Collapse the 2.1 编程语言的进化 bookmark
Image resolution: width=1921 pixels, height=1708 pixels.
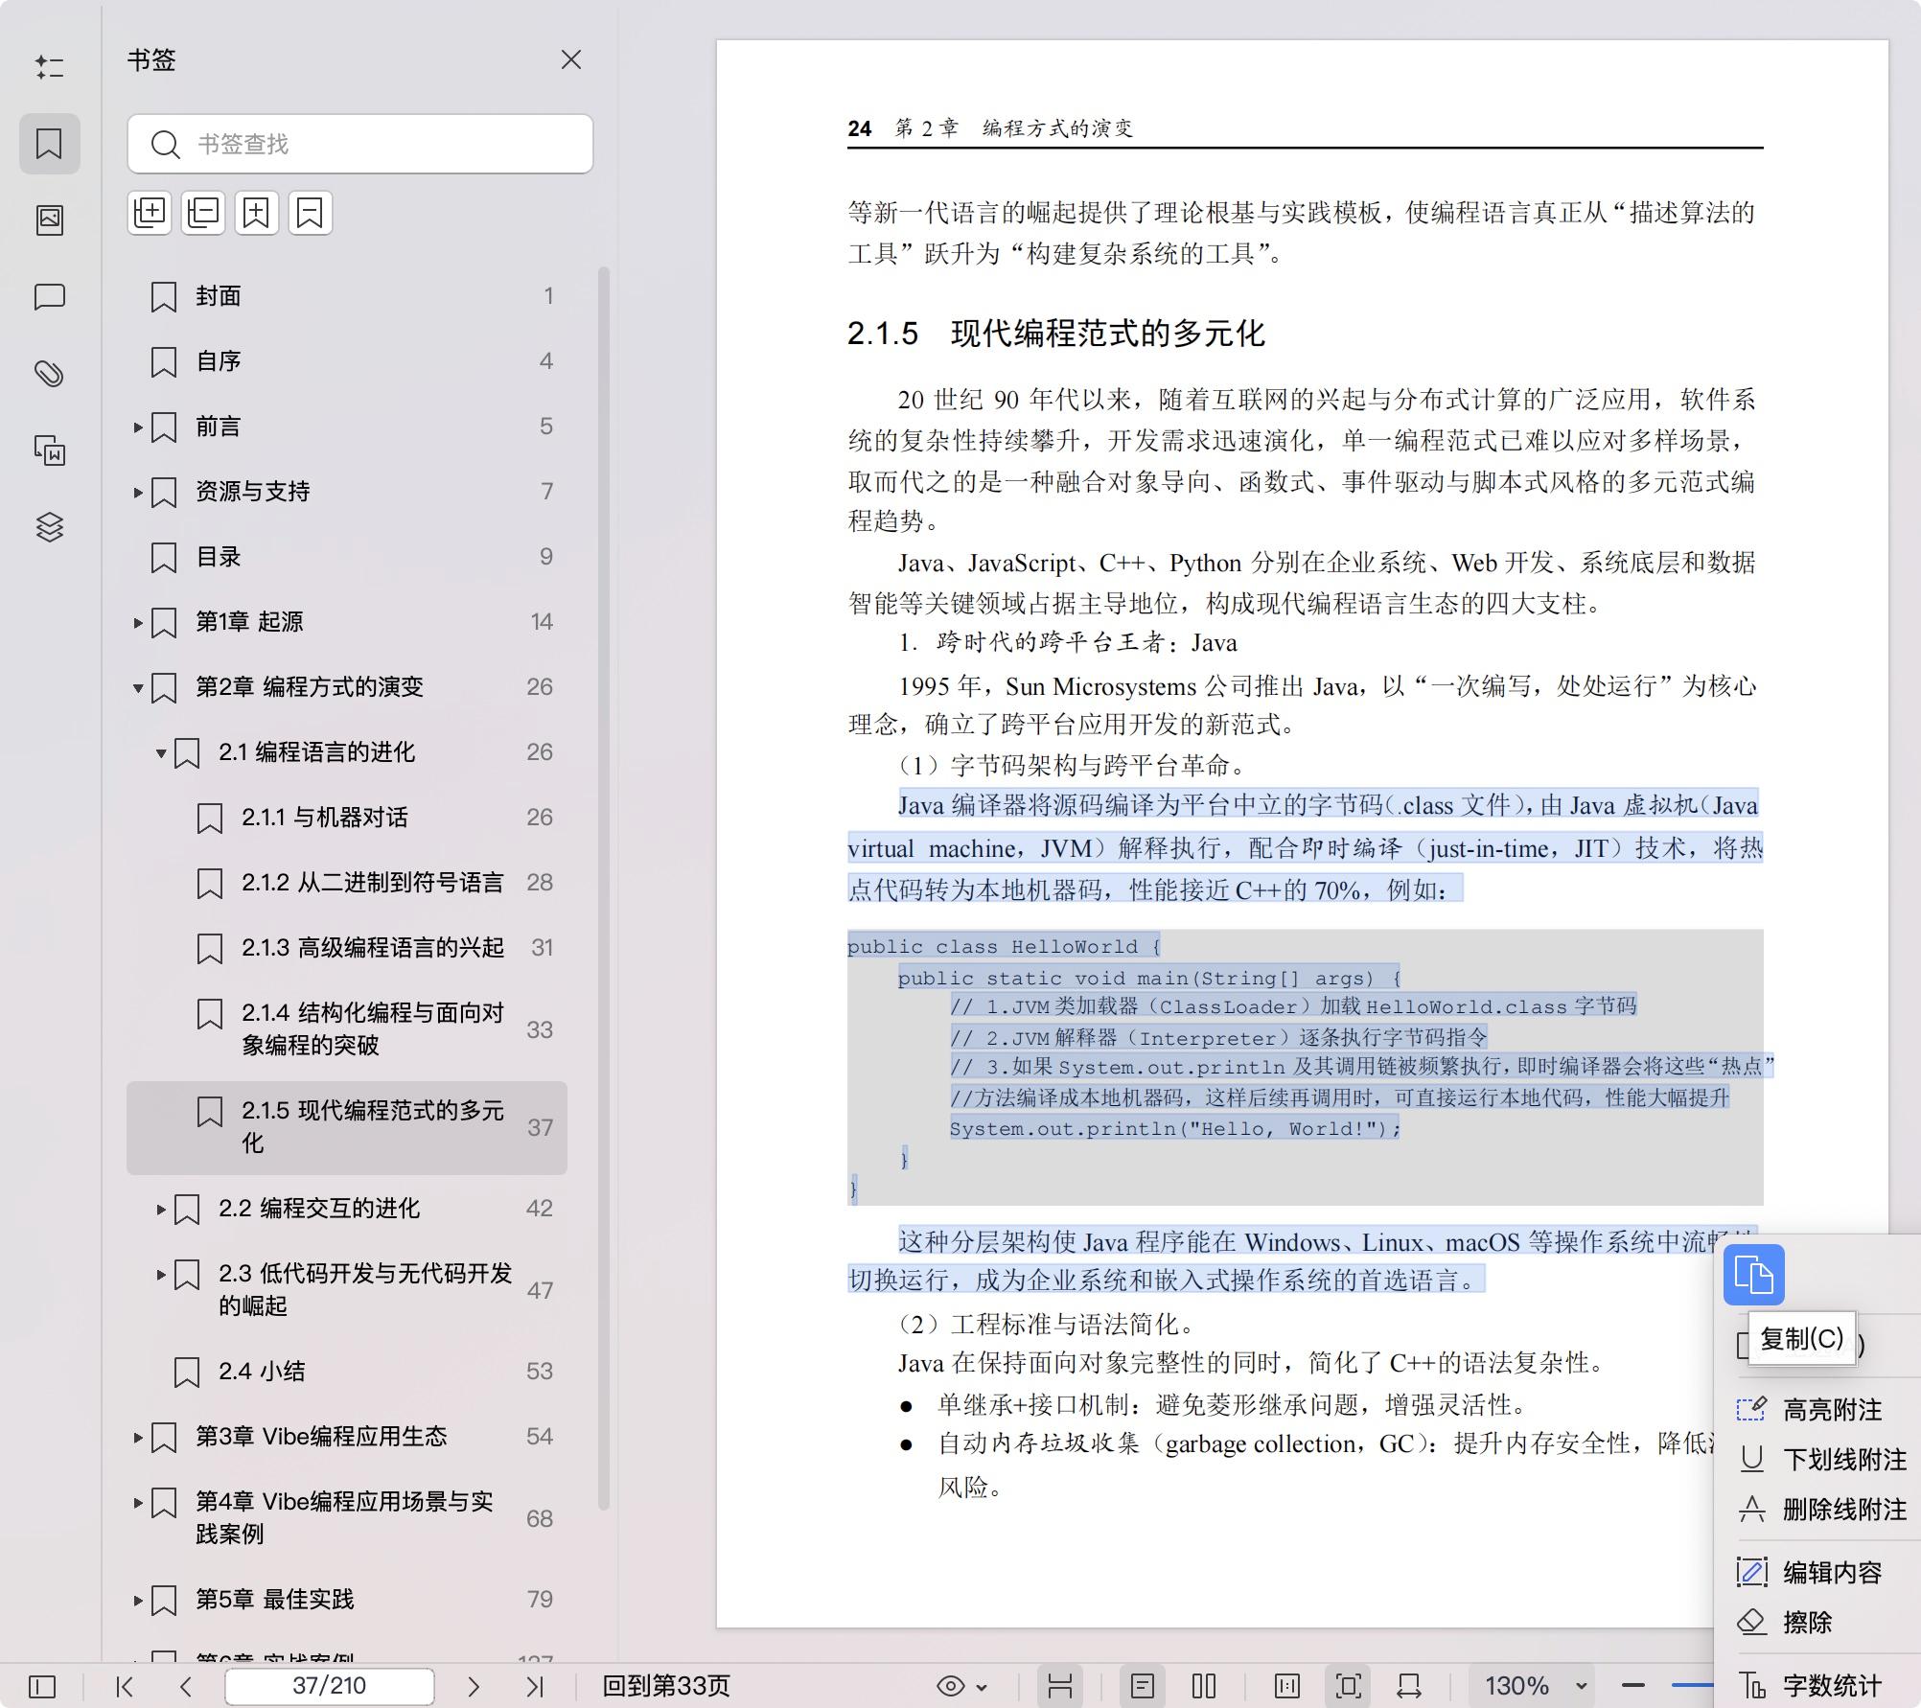(x=161, y=752)
